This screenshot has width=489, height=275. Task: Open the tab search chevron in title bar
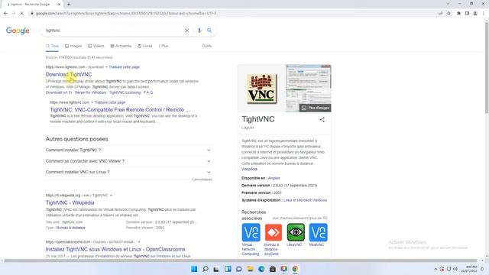[x=448, y=4]
